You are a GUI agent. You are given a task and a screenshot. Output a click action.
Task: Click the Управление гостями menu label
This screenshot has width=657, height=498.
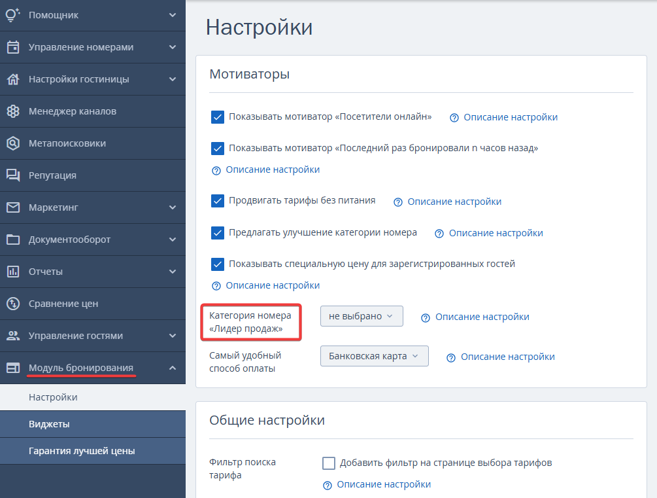tap(76, 336)
